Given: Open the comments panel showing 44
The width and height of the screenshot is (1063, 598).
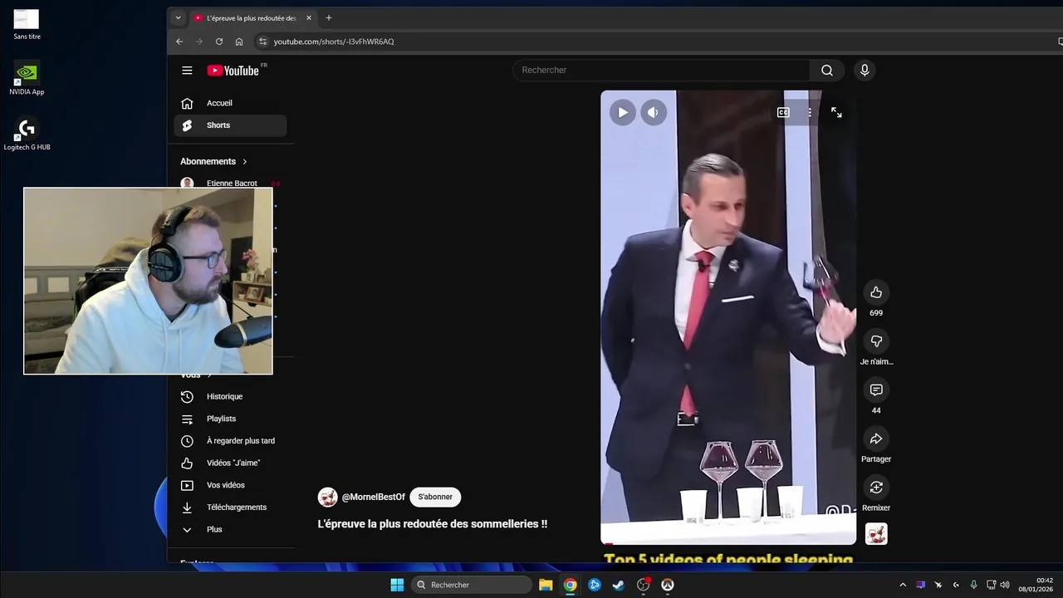Looking at the screenshot, I should click(876, 390).
